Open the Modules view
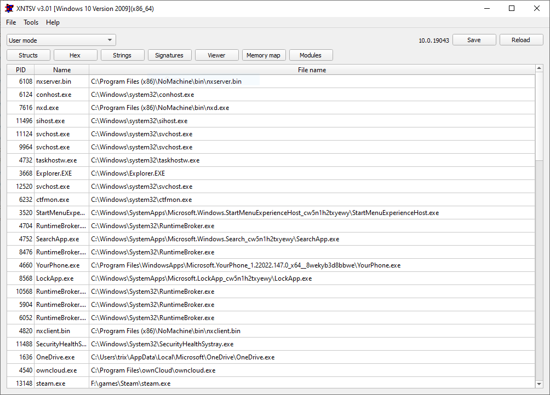 (x=311, y=55)
